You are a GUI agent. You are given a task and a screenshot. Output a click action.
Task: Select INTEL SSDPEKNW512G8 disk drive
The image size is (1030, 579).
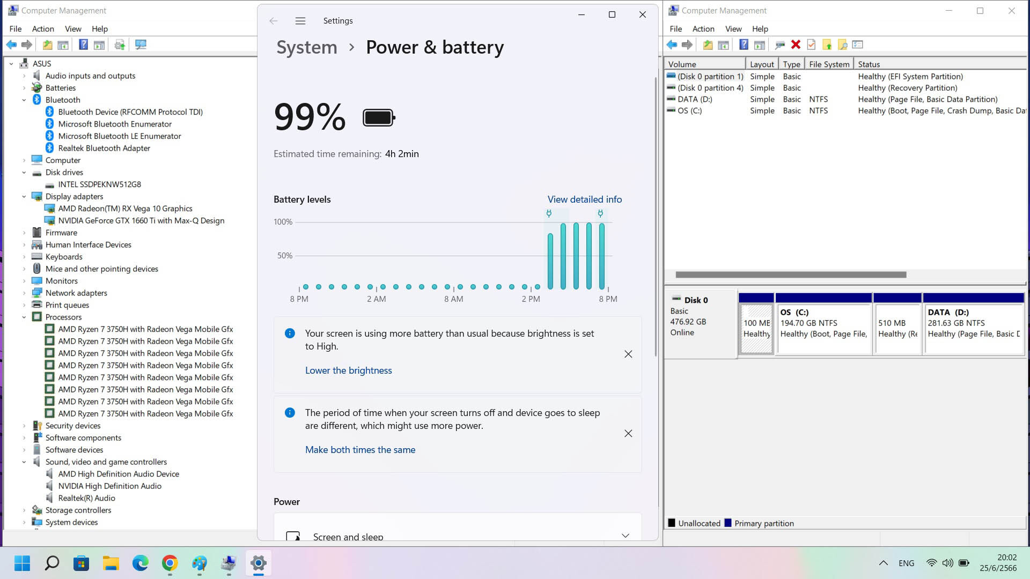click(100, 184)
